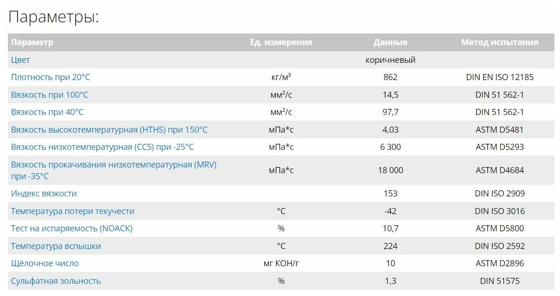
Task: Click the 'коричневый' color value cell
Action: [x=390, y=60]
